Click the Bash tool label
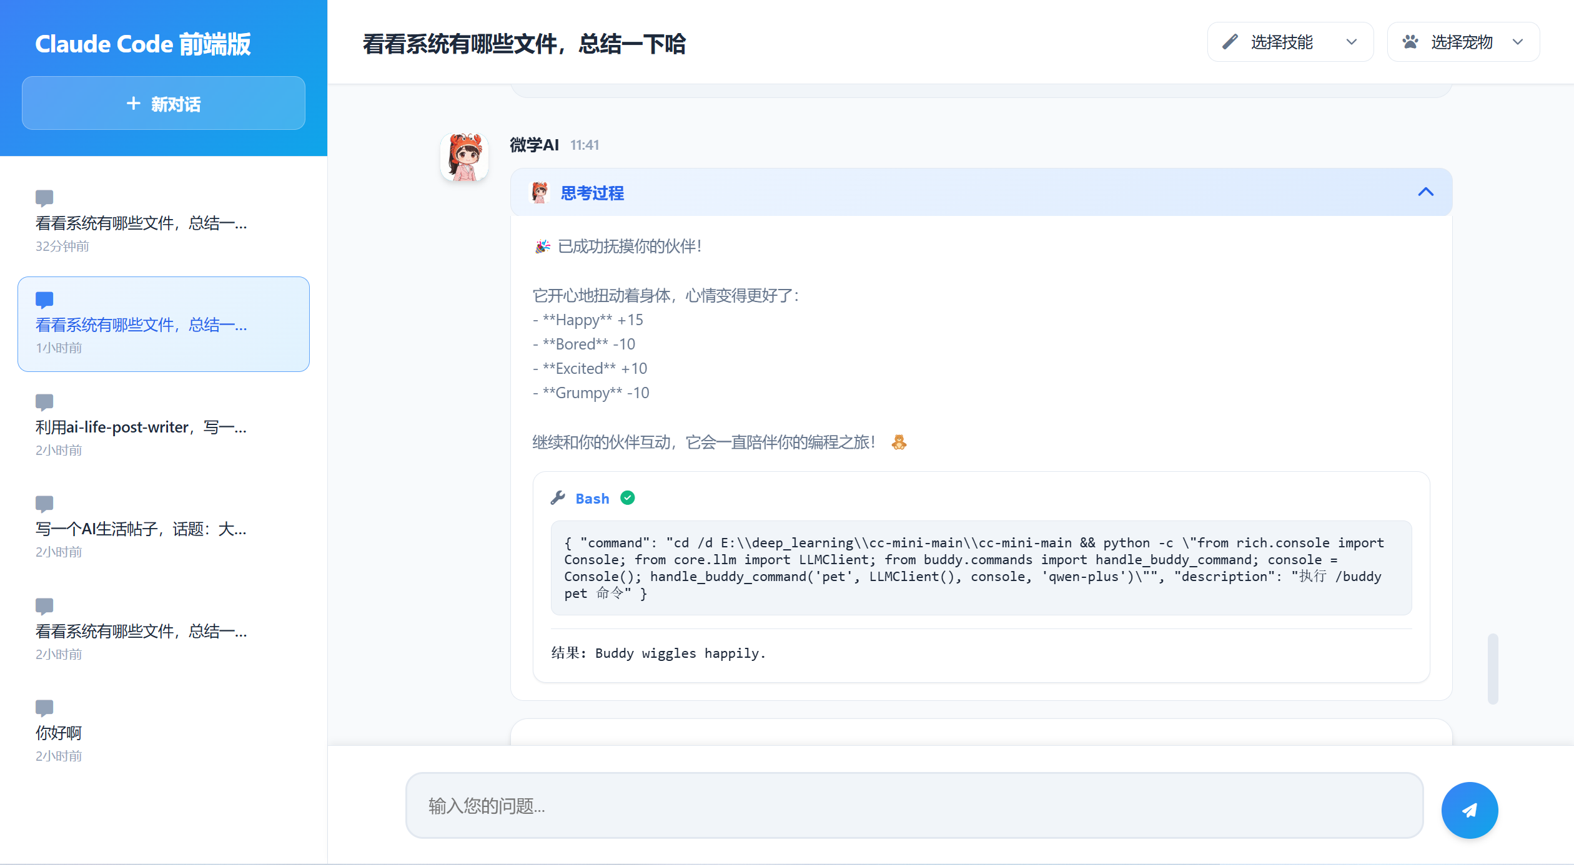Image resolution: width=1574 pixels, height=865 pixels. pyautogui.click(x=592, y=499)
